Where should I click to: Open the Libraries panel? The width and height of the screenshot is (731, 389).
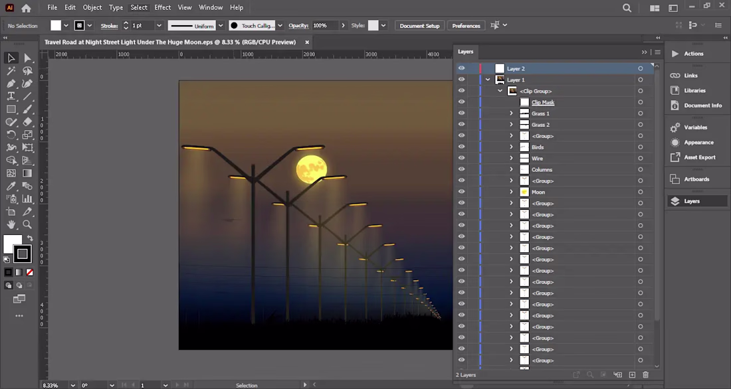[696, 90]
